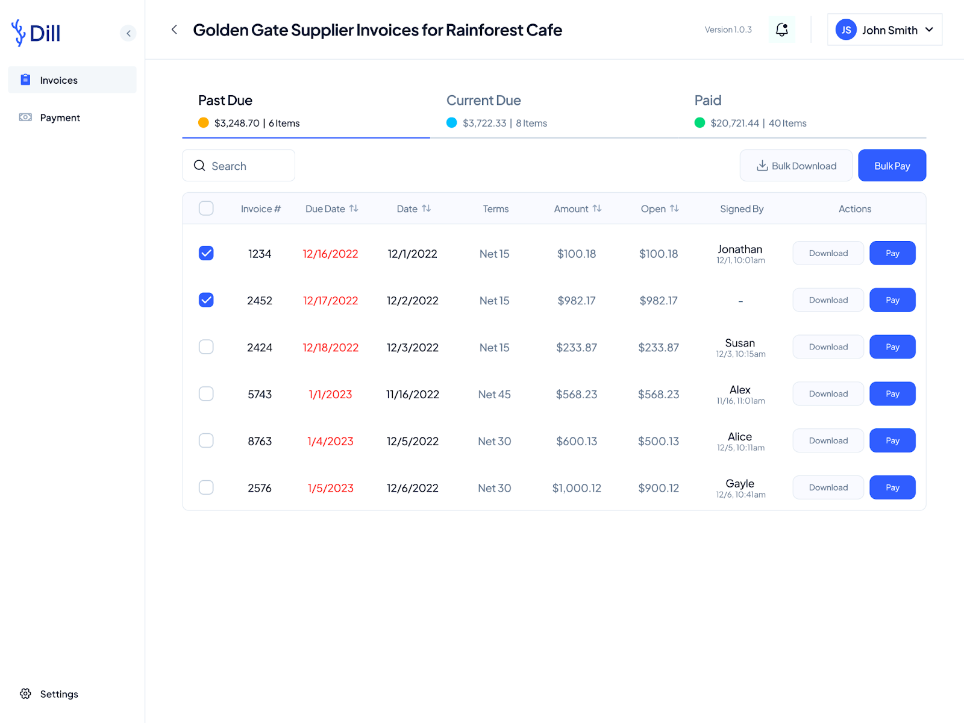Pay invoice 2576
The height and width of the screenshot is (723, 964).
(x=892, y=487)
